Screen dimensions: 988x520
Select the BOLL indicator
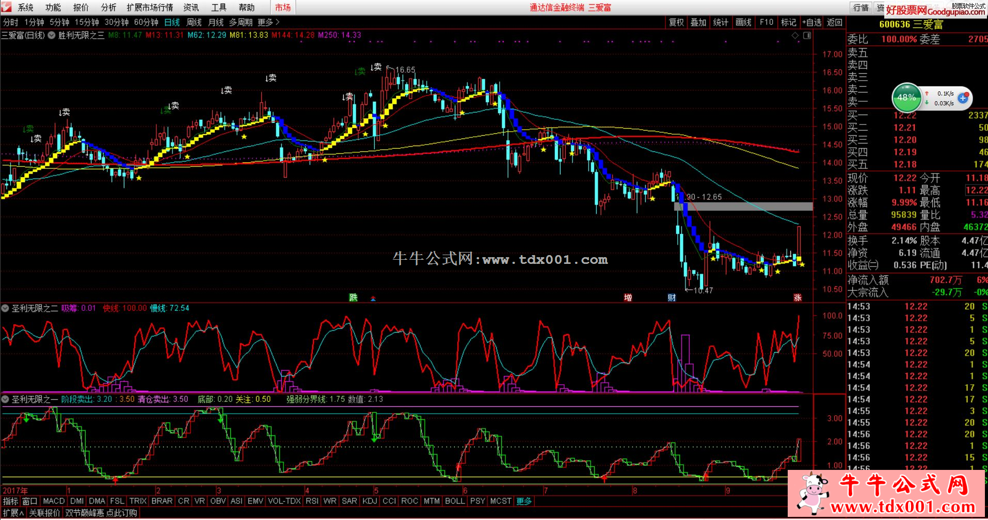click(455, 501)
